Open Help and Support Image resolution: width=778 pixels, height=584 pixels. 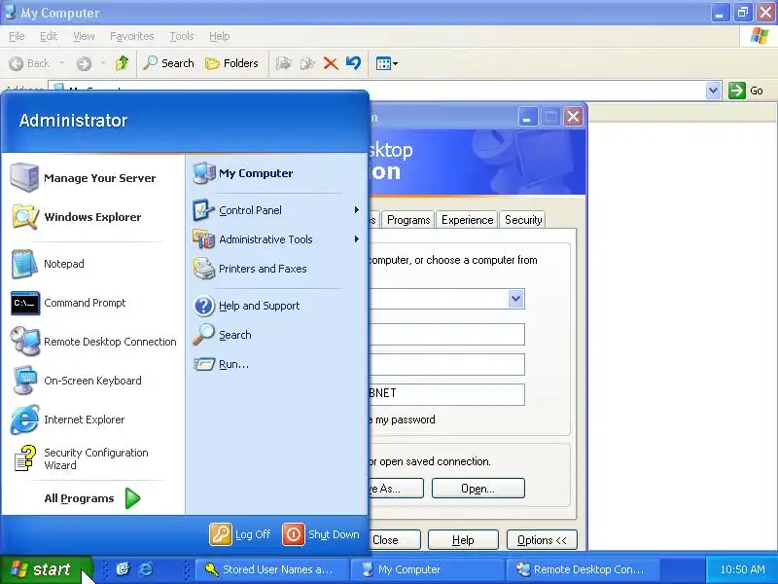tap(277, 306)
